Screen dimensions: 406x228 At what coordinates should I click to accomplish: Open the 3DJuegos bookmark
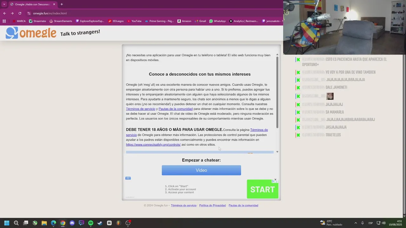(x=116, y=21)
